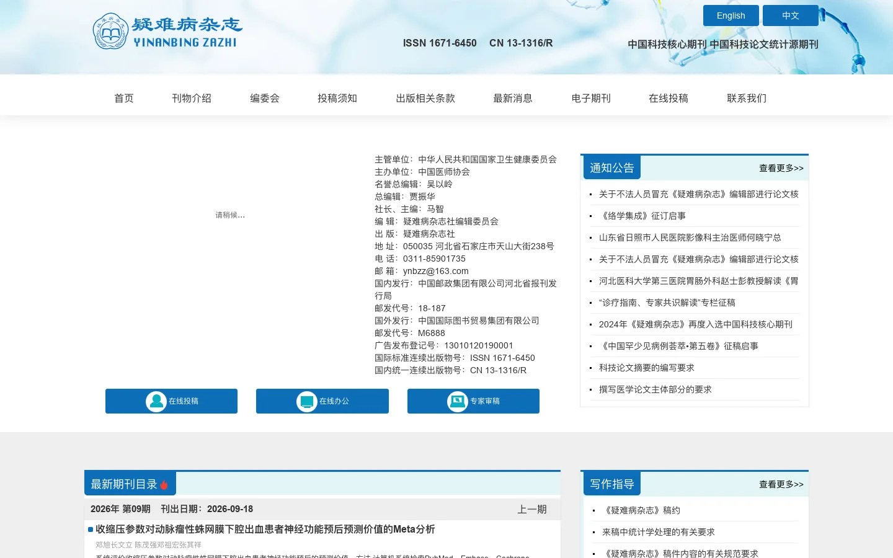Click the 疑难病杂志 title banner text
893x558 pixels.
(x=187, y=25)
